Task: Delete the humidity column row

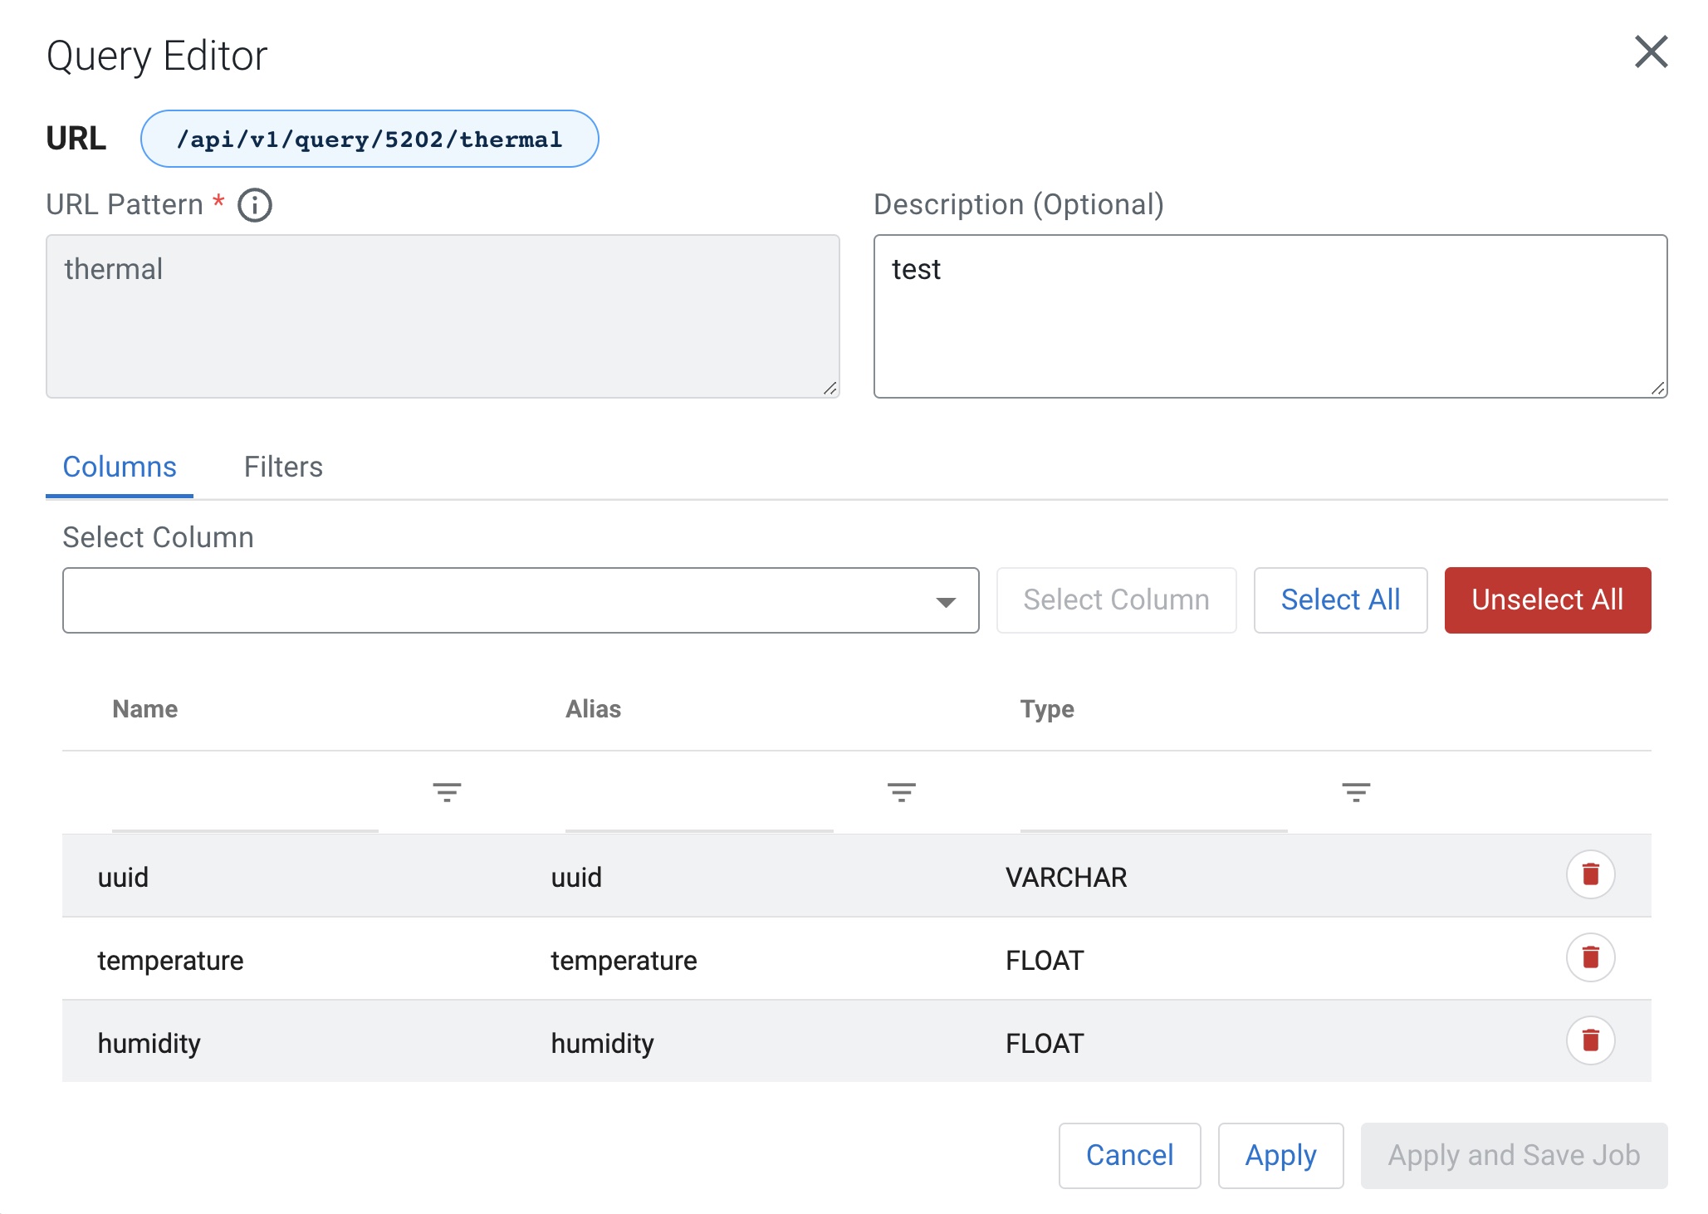Action: [1590, 1040]
